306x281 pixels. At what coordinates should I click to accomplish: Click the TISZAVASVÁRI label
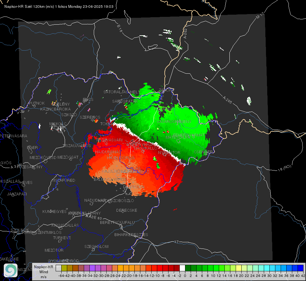(x=109, y=140)
